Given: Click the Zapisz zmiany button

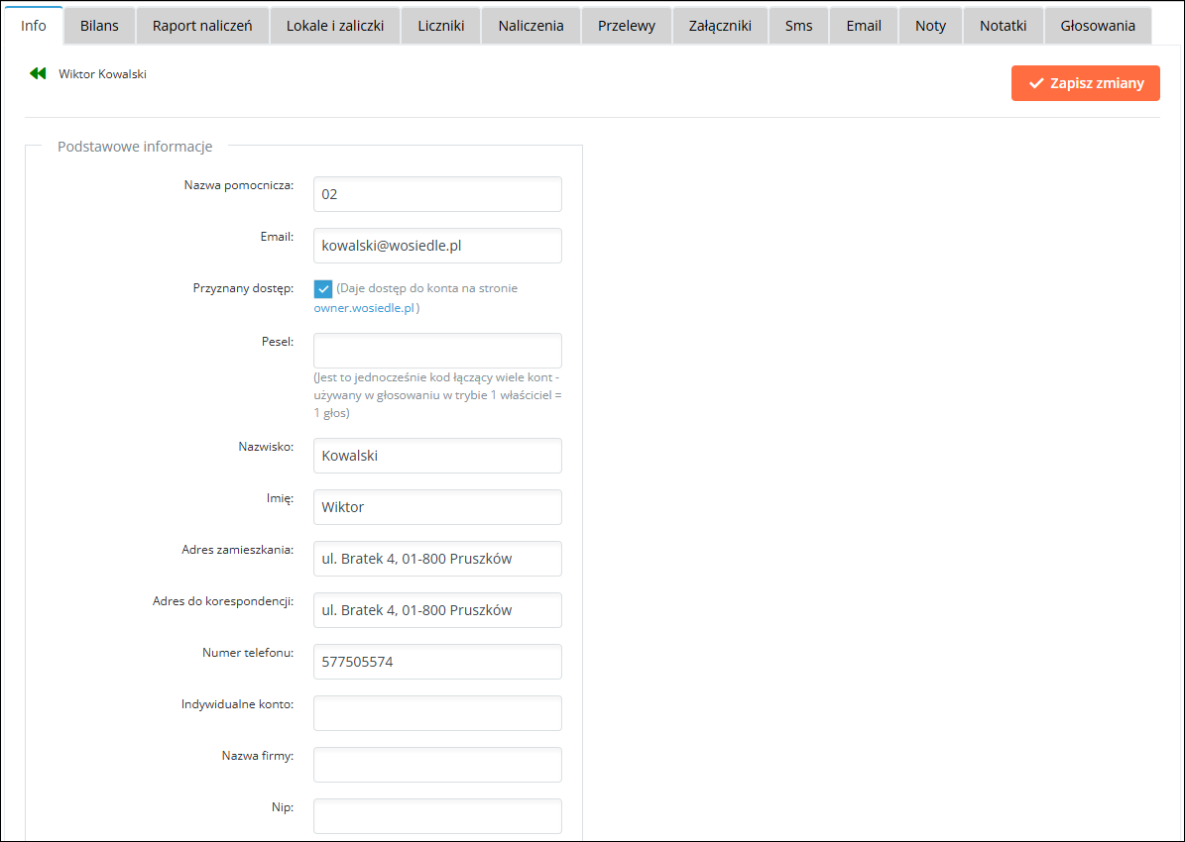Looking at the screenshot, I should [1085, 83].
